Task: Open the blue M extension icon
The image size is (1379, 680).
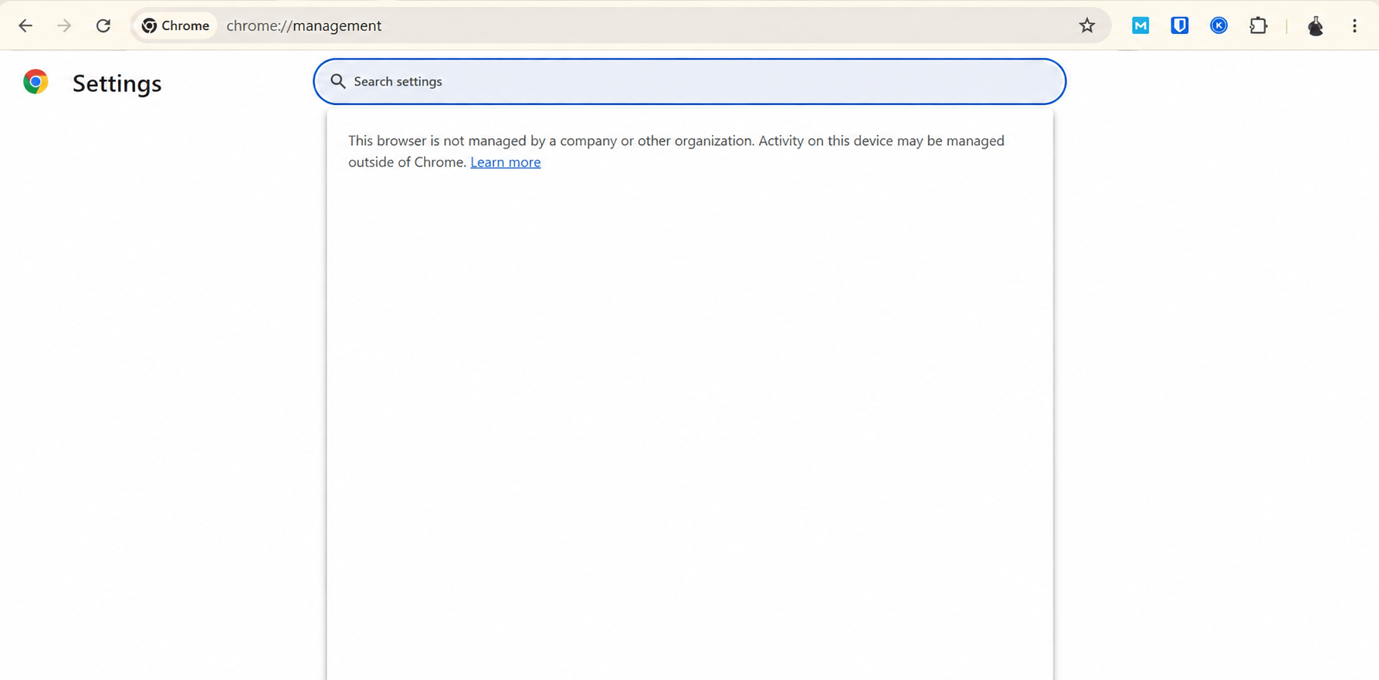Action: point(1140,25)
